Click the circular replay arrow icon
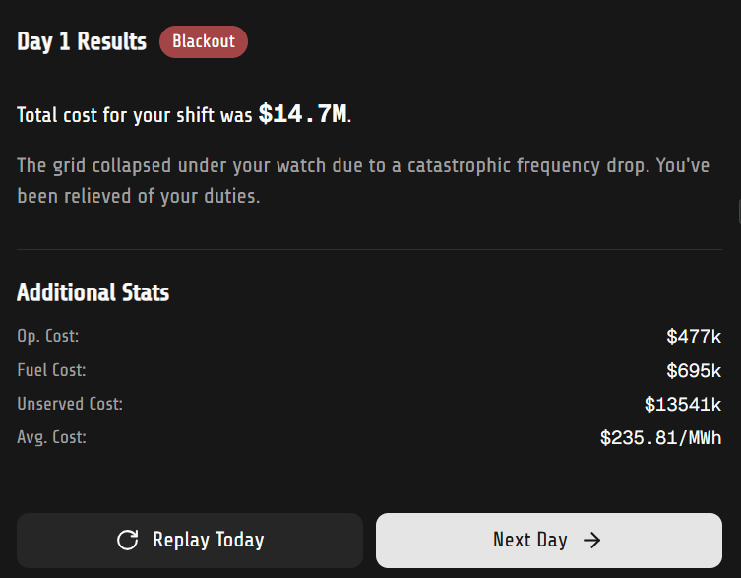Image resolution: width=741 pixels, height=578 pixels. click(x=127, y=540)
